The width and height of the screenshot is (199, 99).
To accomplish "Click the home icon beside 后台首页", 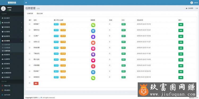I will coord(2,18).
